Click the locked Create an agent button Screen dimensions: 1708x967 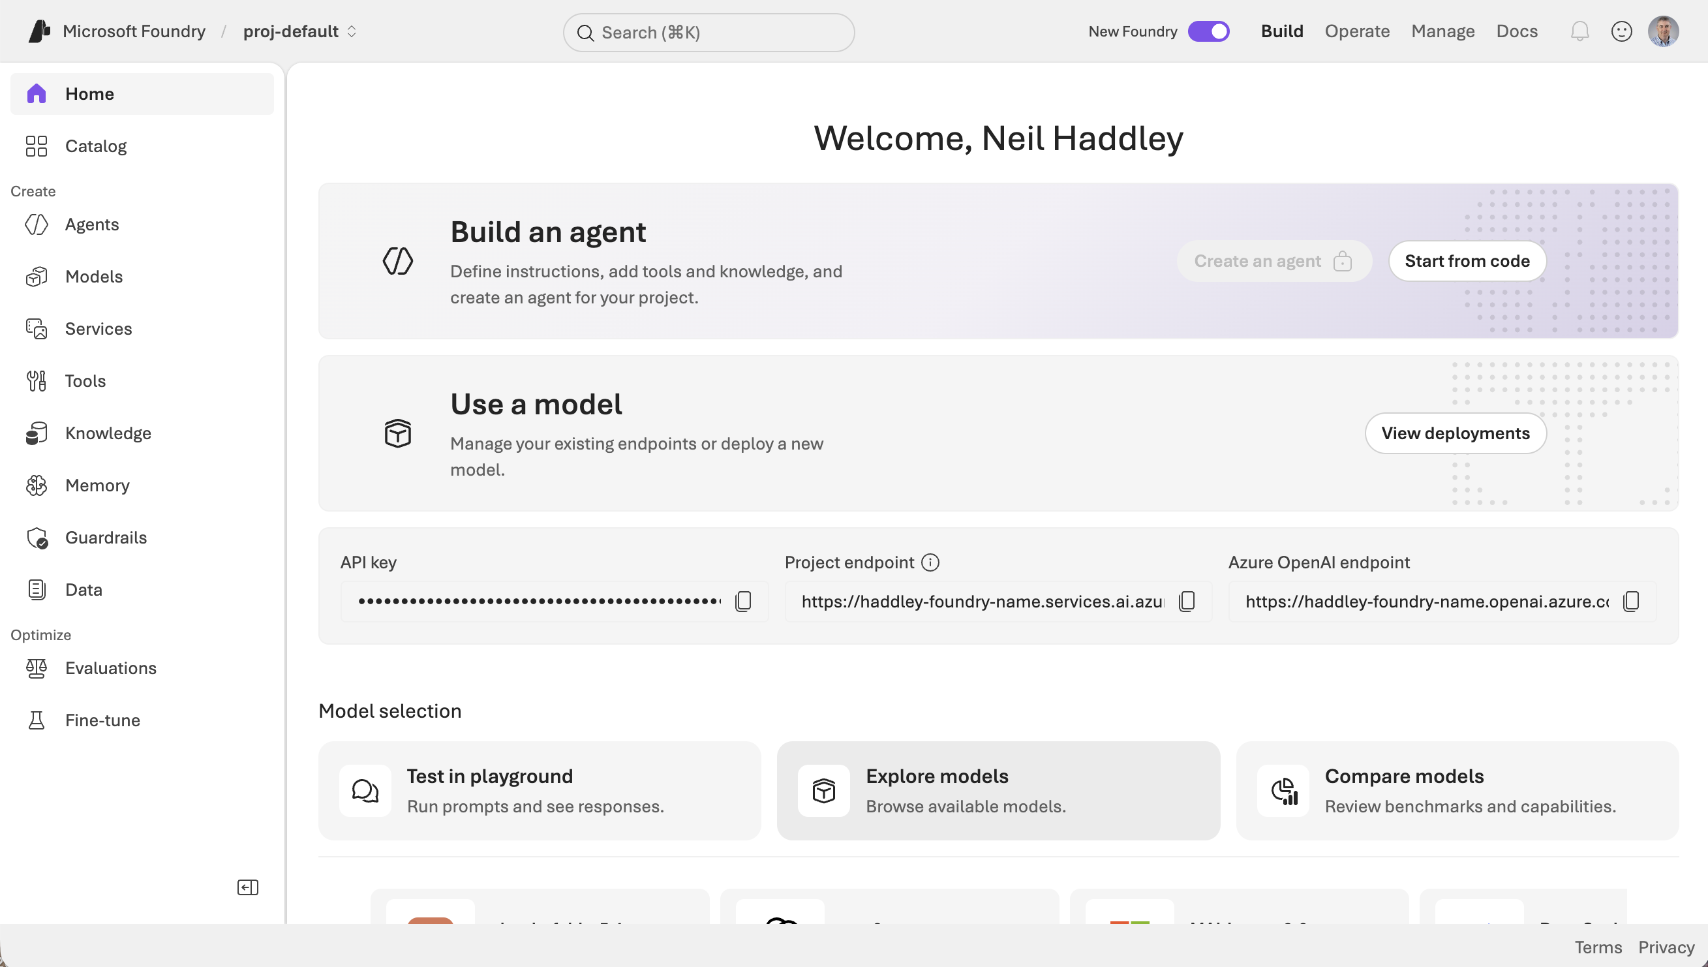click(x=1273, y=261)
